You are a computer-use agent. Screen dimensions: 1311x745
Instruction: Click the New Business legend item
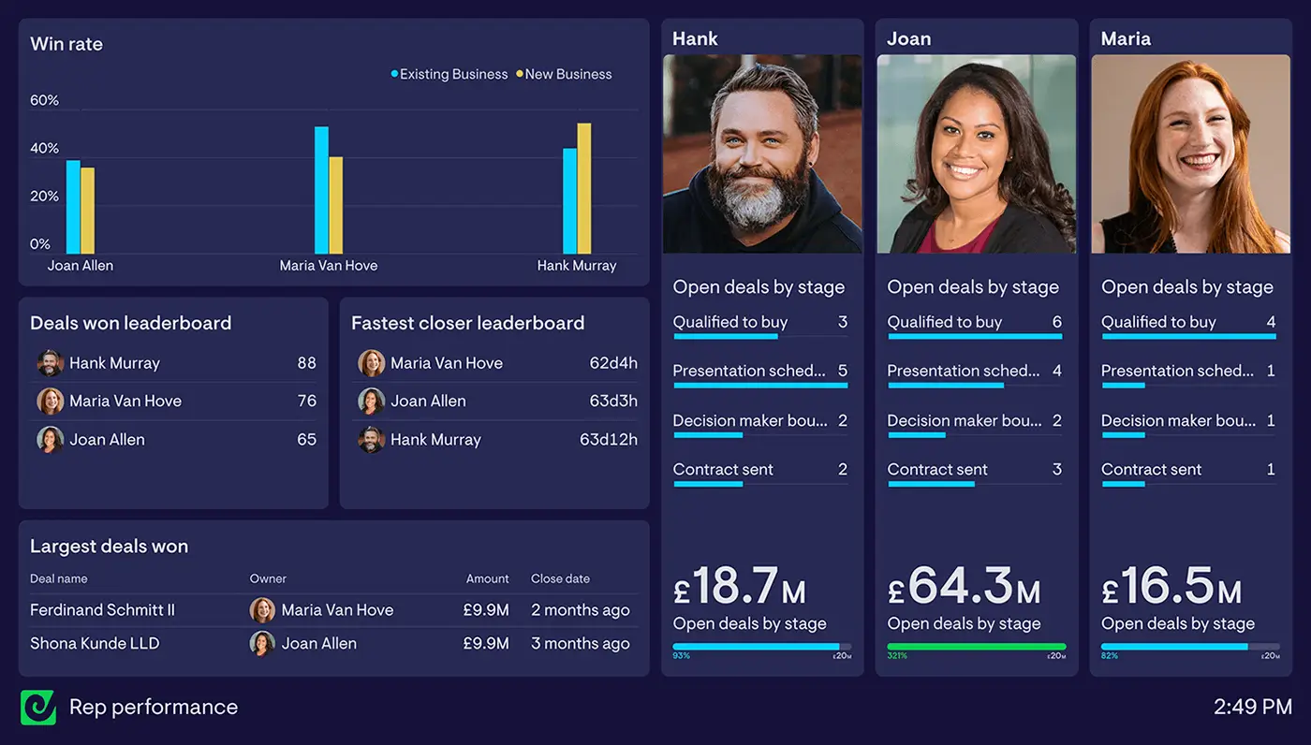point(564,74)
